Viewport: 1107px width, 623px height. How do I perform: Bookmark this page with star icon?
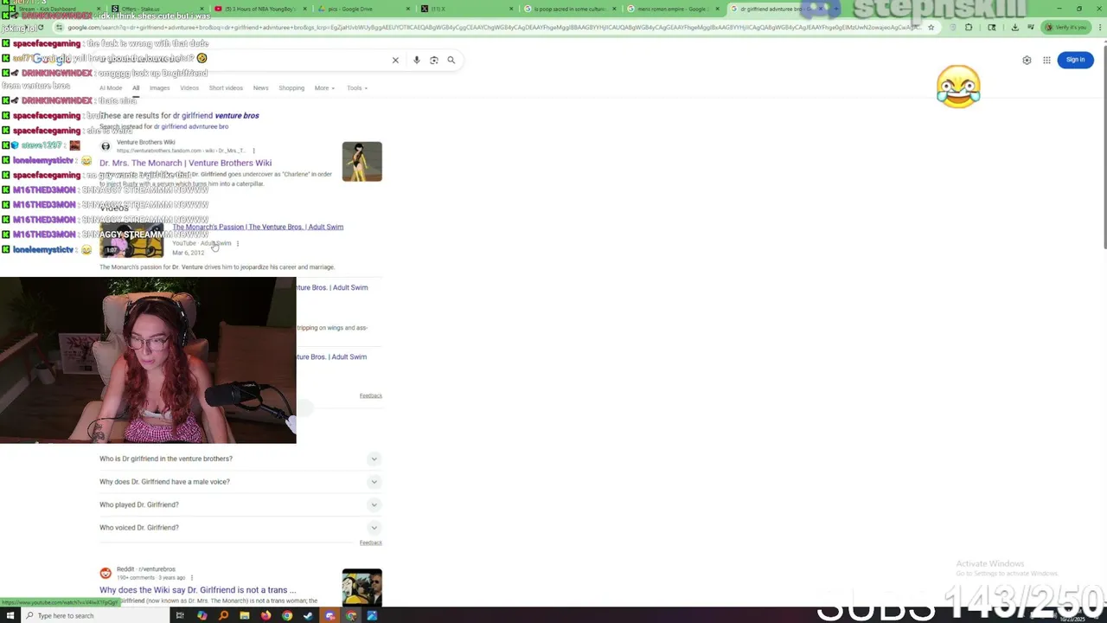[931, 27]
